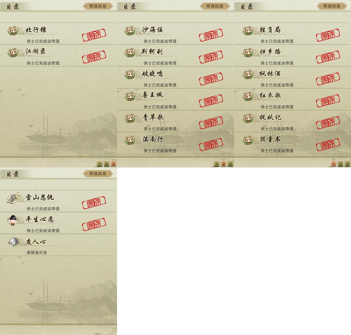
Task: Click the cat icon next to 沙海谣
Action: coord(130,30)
